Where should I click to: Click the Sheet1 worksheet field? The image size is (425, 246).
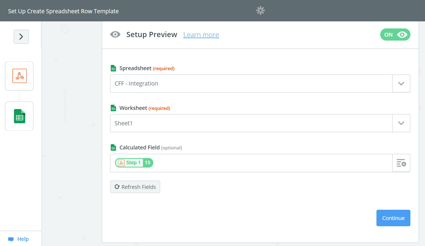click(x=251, y=123)
